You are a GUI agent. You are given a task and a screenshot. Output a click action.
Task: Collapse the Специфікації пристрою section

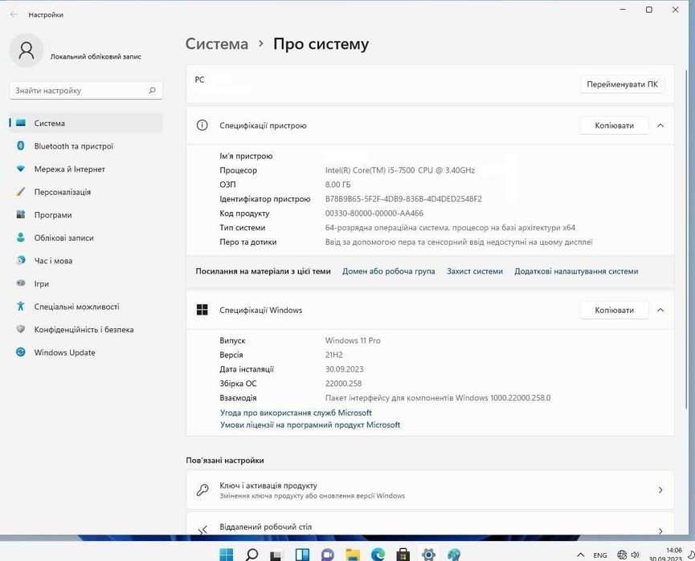pos(660,126)
